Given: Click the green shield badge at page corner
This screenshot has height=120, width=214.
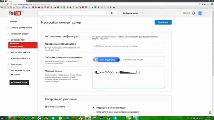Looking at the screenshot, I should 210,113.
